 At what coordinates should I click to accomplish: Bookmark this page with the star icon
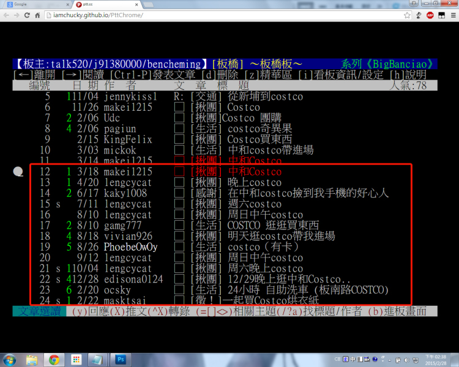coord(407,15)
